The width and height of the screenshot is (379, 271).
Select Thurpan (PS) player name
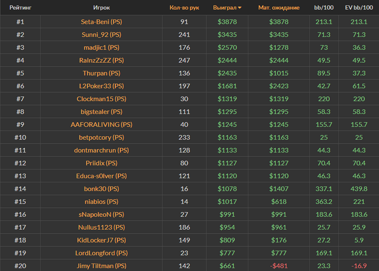(101, 73)
